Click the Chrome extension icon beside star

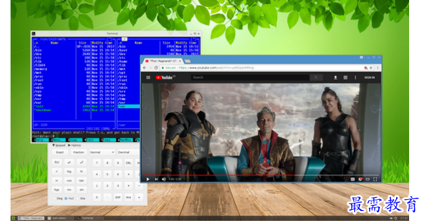tap(366, 68)
